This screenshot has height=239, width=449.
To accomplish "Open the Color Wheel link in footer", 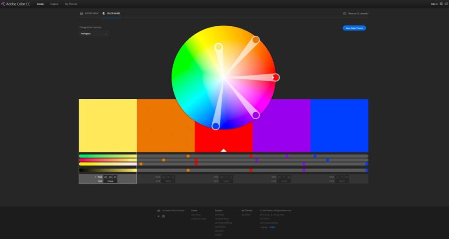I will 196,215.
